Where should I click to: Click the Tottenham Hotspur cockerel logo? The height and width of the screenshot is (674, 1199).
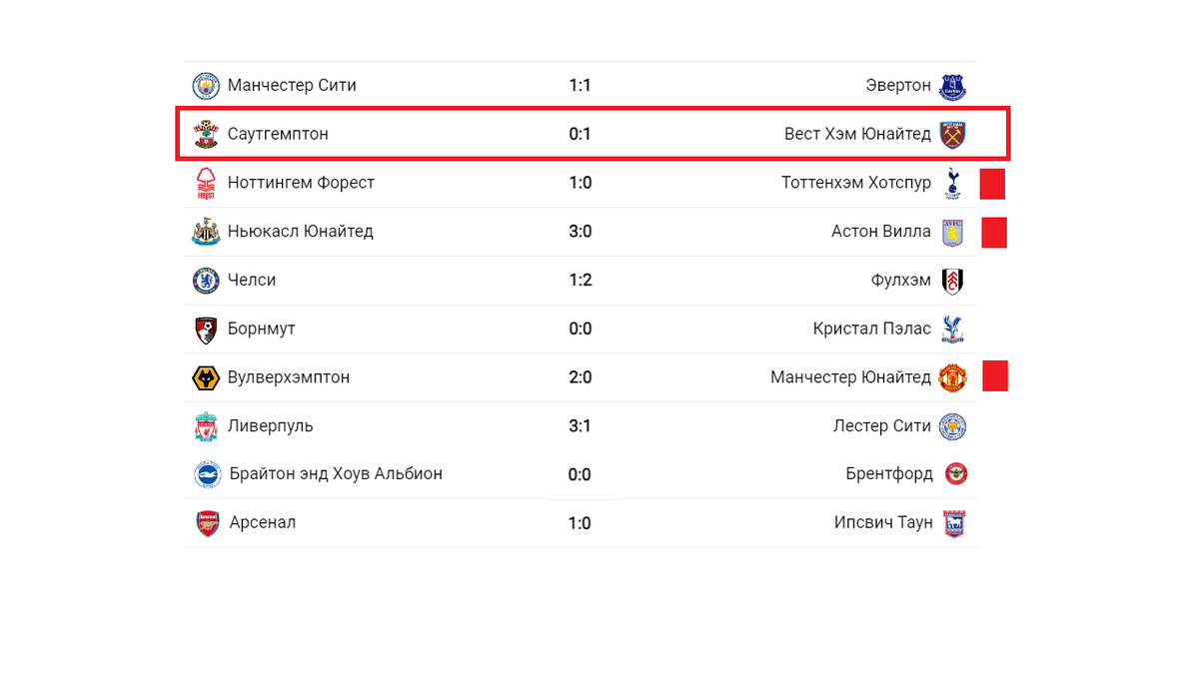point(953,183)
